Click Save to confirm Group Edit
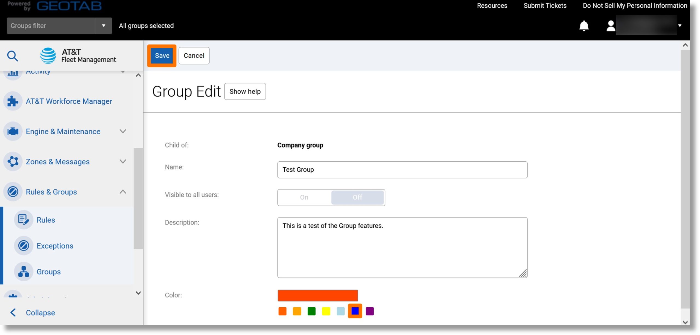This screenshot has height=335, width=700. point(162,55)
